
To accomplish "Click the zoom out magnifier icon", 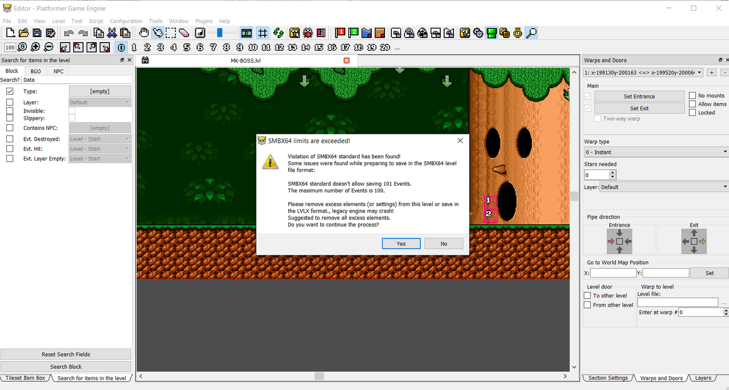I will [48, 47].
